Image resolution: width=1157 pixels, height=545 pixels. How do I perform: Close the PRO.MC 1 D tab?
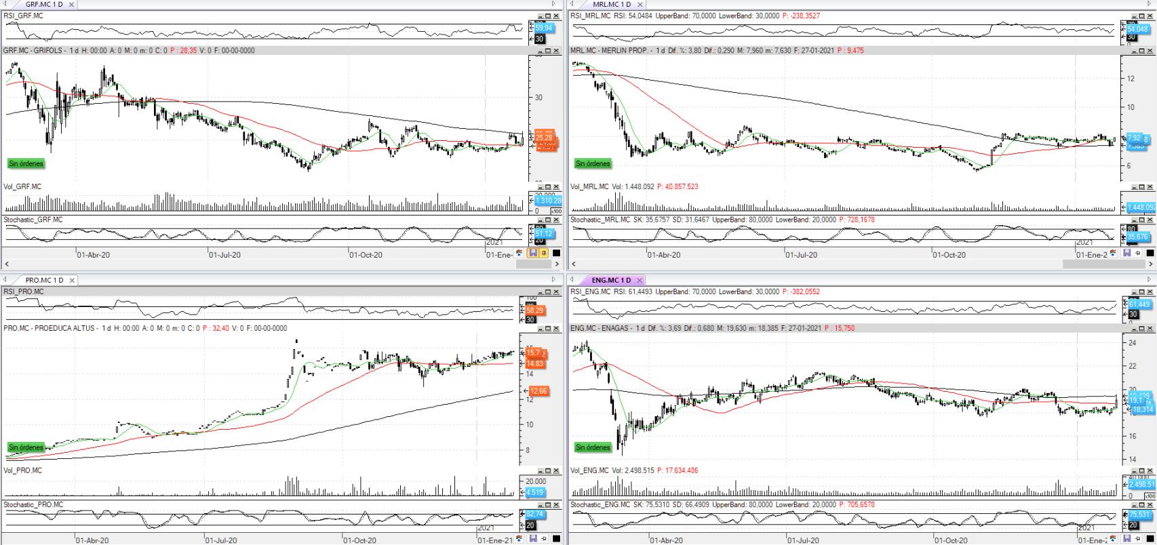click(72, 280)
